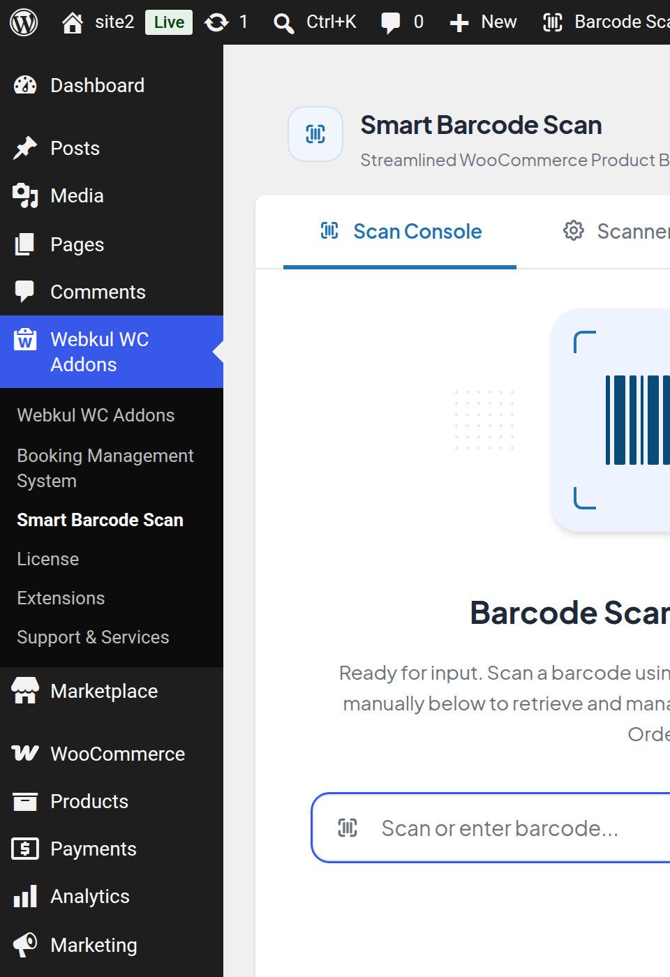Open Webkul WC Addons submenu link
The height and width of the screenshot is (977, 670).
(x=96, y=415)
